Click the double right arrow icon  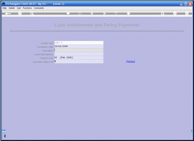point(105,13)
